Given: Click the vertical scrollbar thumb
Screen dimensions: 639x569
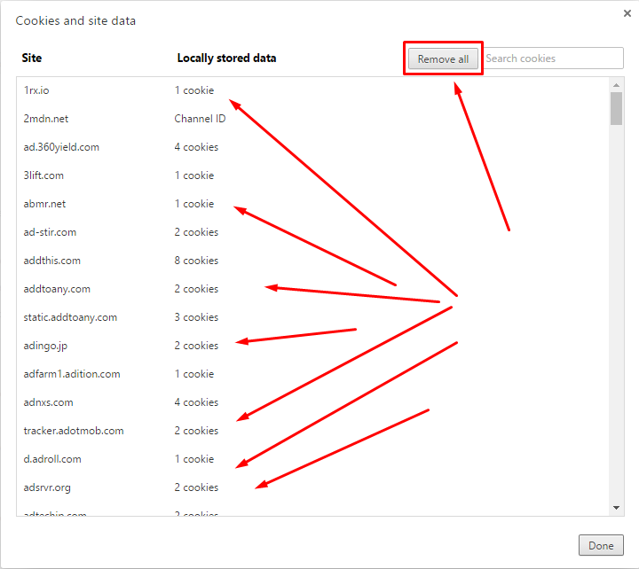Looking at the screenshot, I should pyautogui.click(x=617, y=109).
